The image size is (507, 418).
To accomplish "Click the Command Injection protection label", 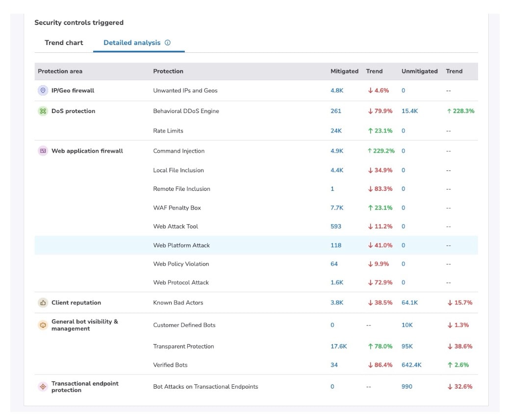I will [179, 151].
